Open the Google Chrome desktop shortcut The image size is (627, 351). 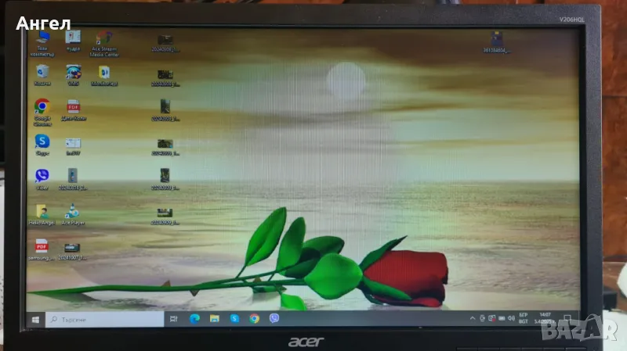point(42,112)
